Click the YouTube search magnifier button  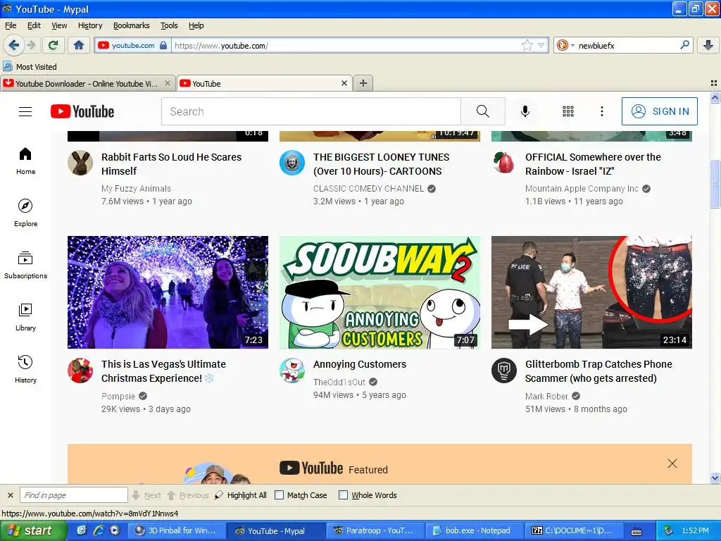483,111
